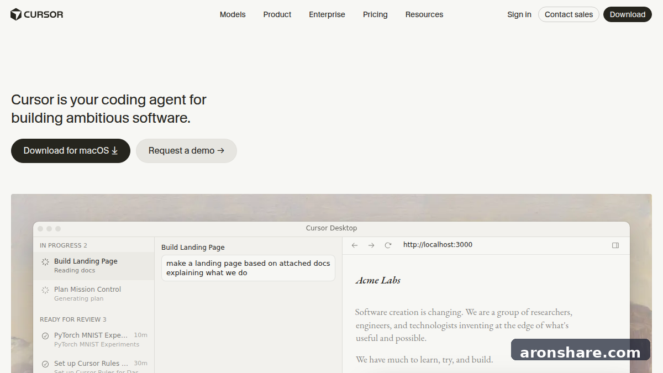Click Request a demo button
The height and width of the screenshot is (373, 663).
[186, 151]
